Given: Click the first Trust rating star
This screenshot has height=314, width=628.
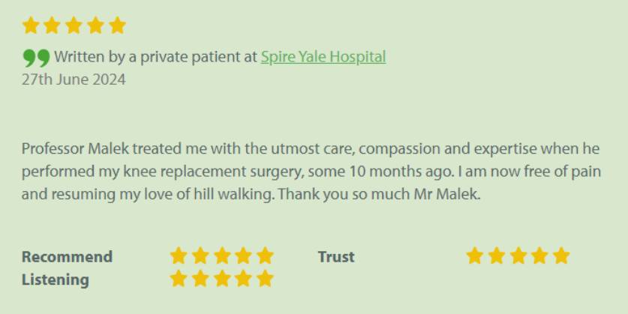Looking at the screenshot, I should [474, 256].
